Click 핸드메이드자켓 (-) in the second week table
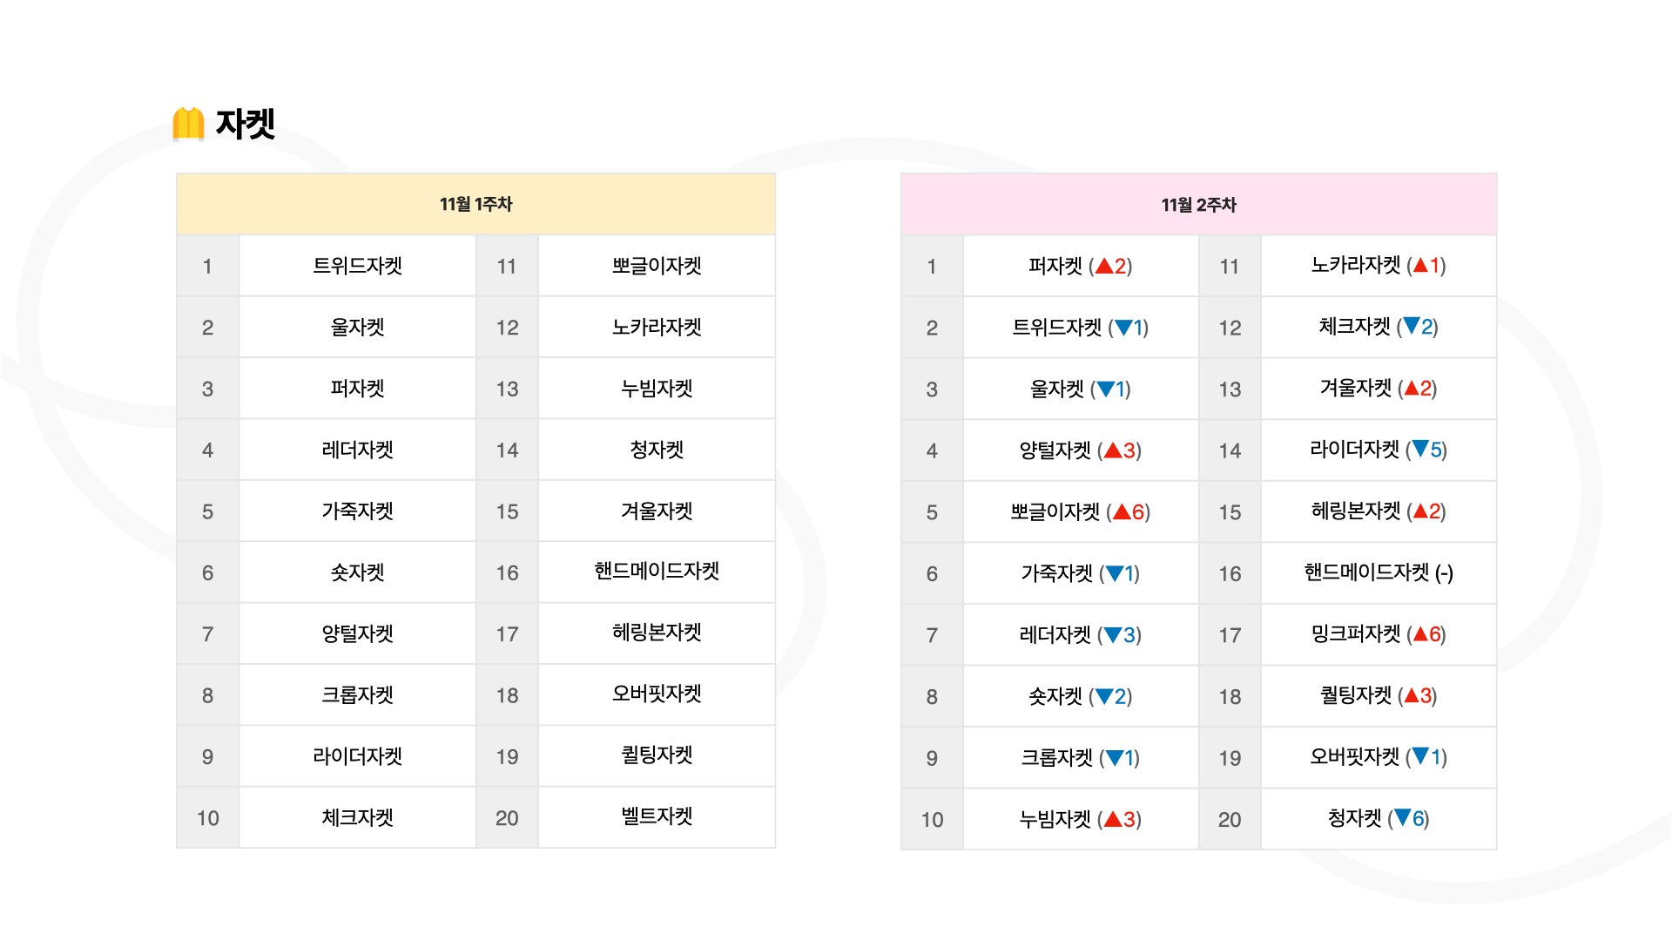This screenshot has height=941, width=1672. click(x=1379, y=572)
